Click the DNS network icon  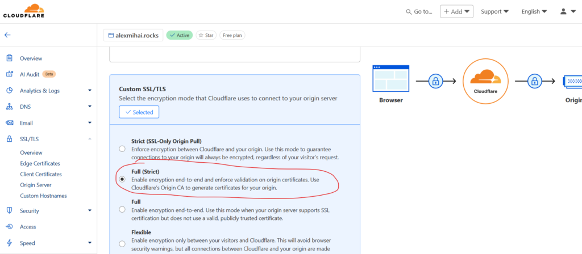(x=10, y=107)
